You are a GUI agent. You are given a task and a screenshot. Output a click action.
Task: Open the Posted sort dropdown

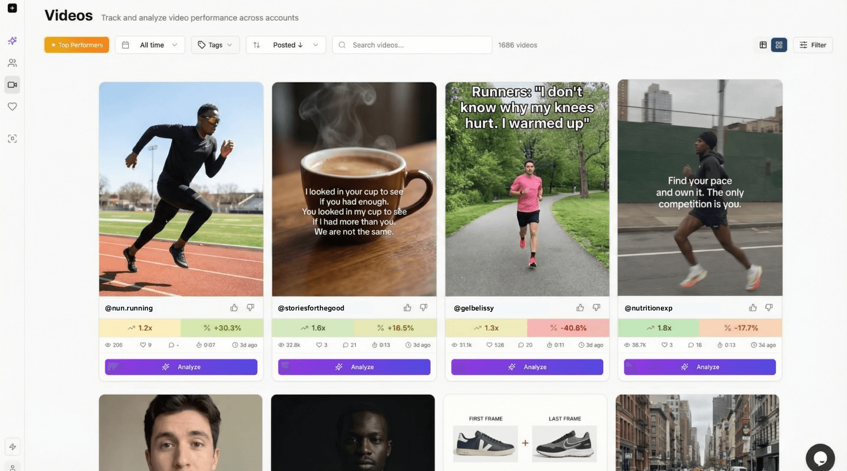[286, 45]
